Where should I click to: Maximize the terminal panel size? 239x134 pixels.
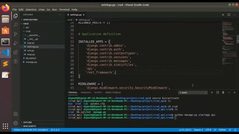229,92
